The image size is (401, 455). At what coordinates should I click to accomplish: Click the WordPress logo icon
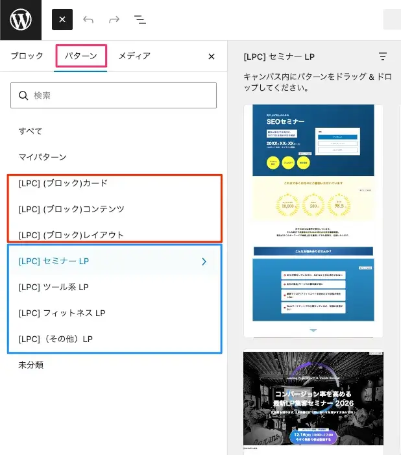pyautogui.click(x=21, y=19)
